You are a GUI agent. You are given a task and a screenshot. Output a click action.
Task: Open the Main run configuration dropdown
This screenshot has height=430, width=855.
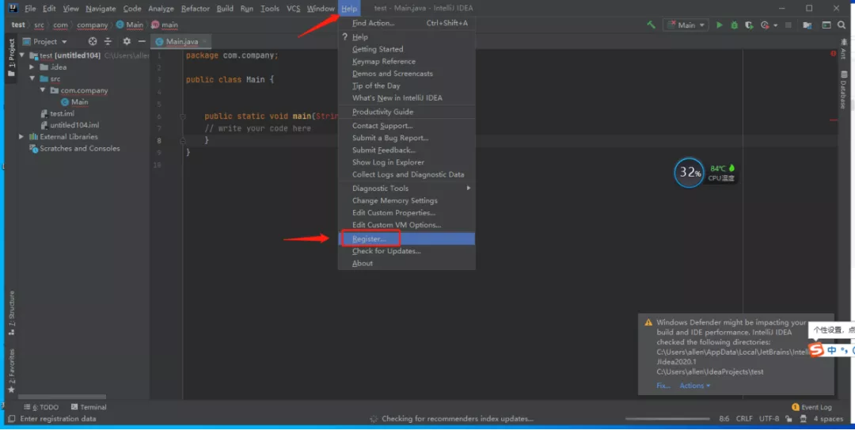pos(686,25)
